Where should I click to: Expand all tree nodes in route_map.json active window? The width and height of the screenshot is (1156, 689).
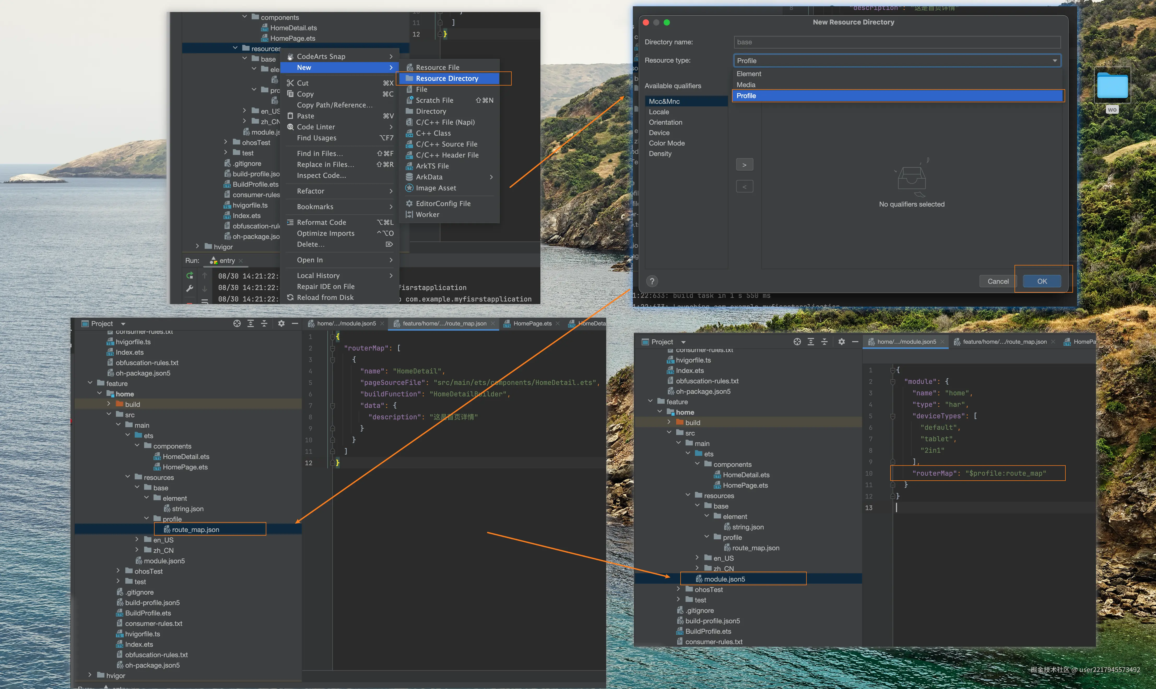click(250, 324)
